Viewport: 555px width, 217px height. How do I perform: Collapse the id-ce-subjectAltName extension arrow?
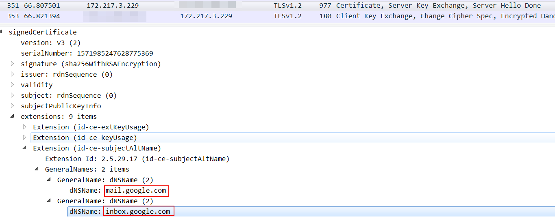click(25, 148)
